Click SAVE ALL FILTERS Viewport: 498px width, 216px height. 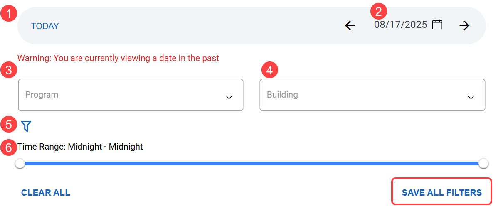coord(441,192)
